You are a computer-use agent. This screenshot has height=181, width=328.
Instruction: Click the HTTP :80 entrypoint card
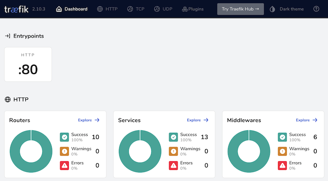(x=28, y=64)
